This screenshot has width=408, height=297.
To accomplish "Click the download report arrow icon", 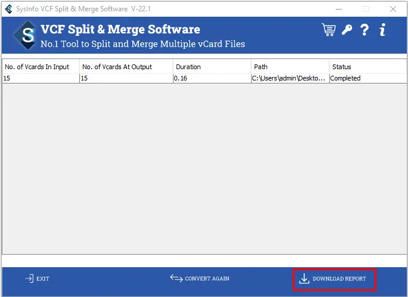I will [304, 279].
